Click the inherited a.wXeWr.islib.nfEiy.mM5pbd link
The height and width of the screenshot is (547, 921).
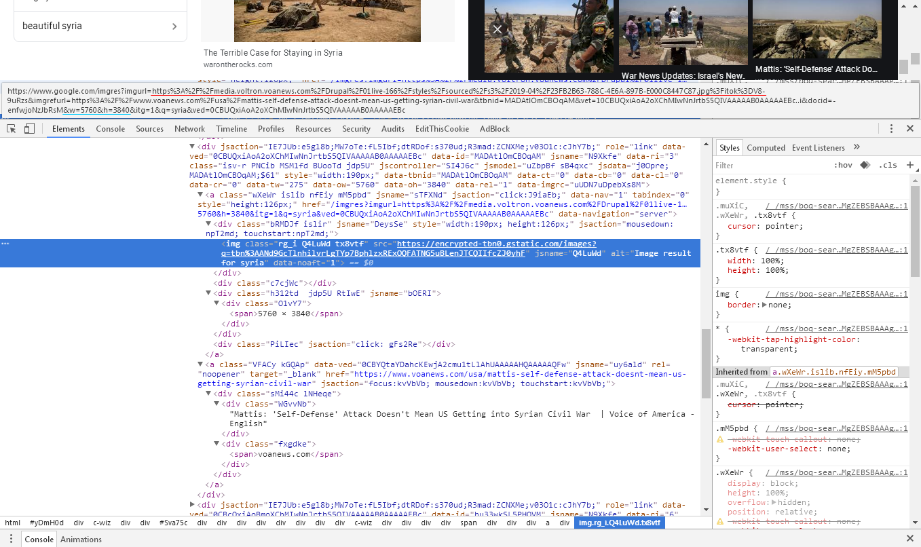(834, 372)
